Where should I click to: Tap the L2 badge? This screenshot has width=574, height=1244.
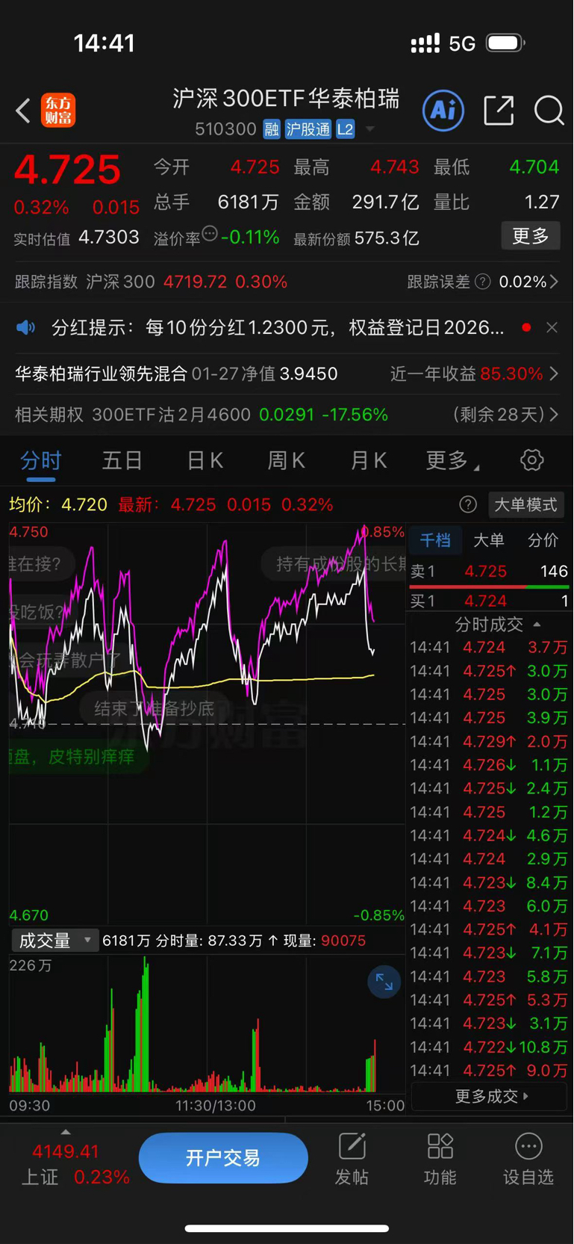[345, 129]
